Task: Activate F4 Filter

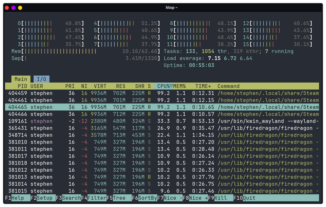Action: (x=94, y=198)
